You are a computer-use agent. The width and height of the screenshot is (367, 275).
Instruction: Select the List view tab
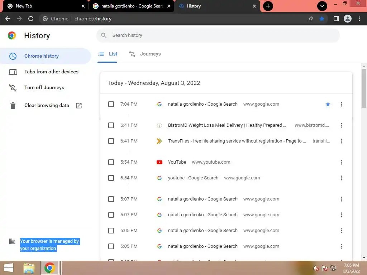click(x=108, y=54)
